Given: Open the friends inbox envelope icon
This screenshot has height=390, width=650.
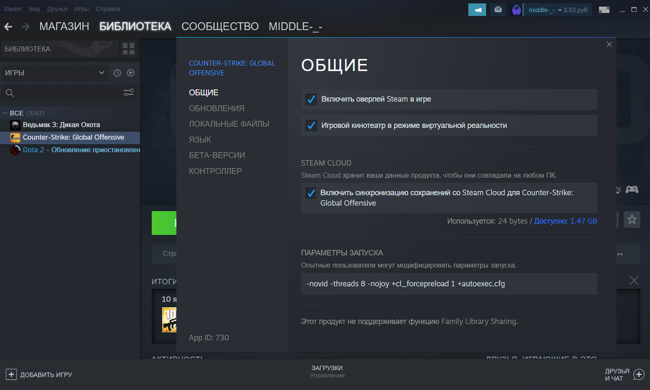Looking at the screenshot, I should (x=498, y=10).
